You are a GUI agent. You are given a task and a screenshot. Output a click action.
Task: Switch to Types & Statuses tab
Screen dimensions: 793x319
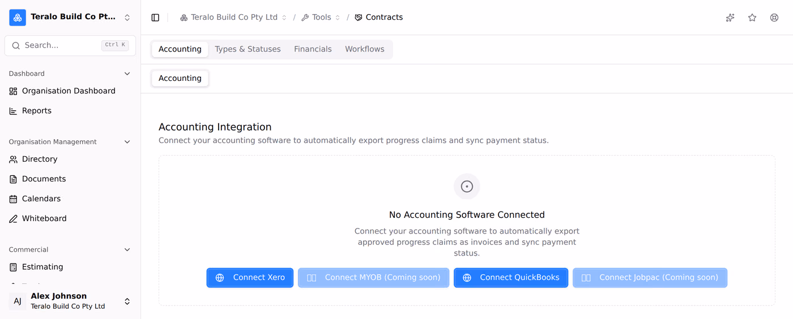248,49
